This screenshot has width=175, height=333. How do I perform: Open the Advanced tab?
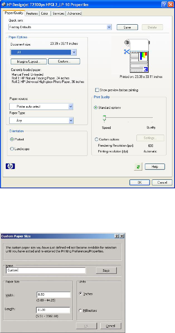click(x=74, y=14)
